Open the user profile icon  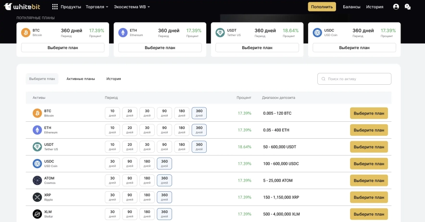pyautogui.click(x=396, y=7)
